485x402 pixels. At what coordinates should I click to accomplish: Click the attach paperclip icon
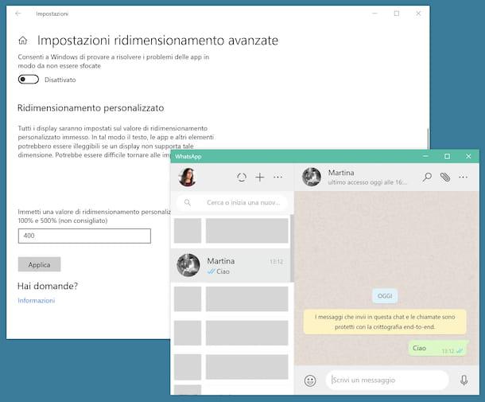coord(445,178)
